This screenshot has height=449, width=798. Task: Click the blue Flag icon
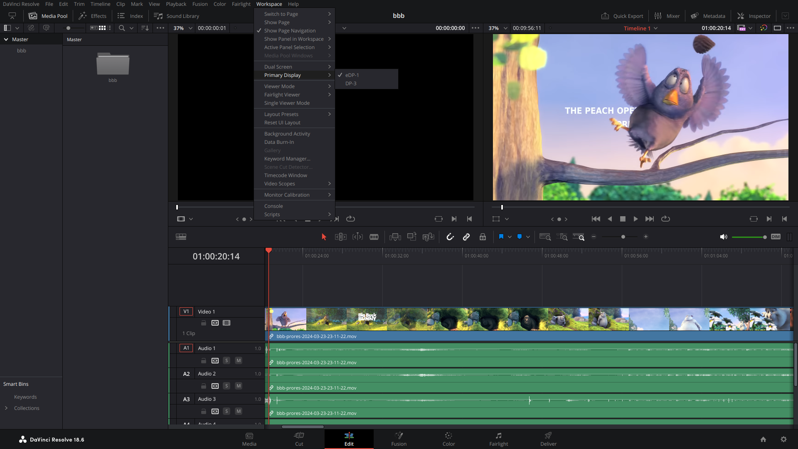pyautogui.click(x=501, y=237)
